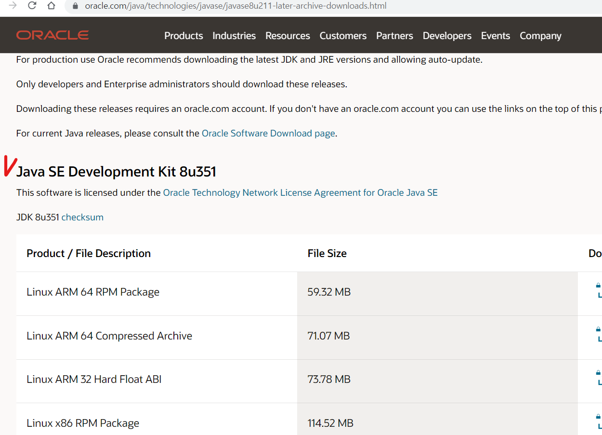Open the Oracle Technology Network License Agreement link

click(x=301, y=192)
